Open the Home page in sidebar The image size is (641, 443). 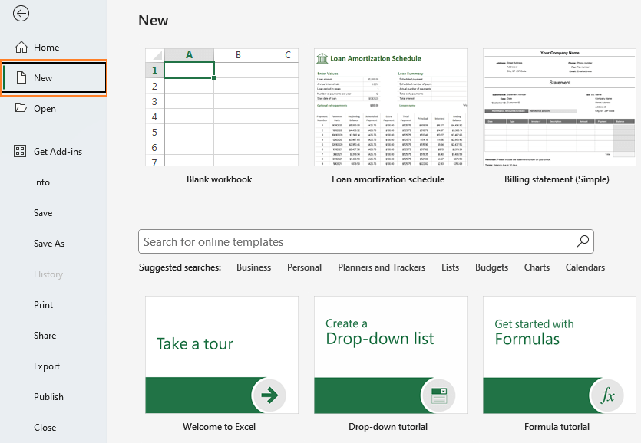point(54,48)
